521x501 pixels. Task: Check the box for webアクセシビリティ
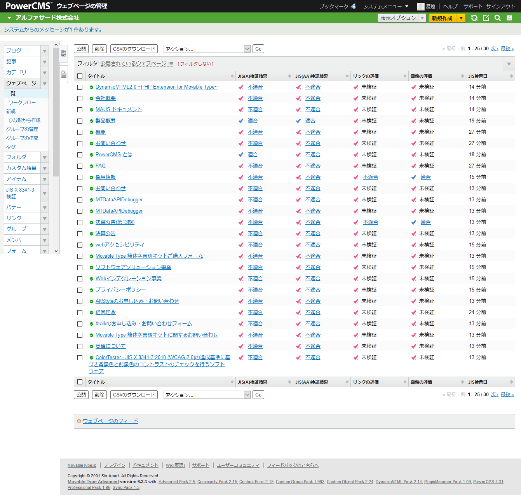pos(80,245)
